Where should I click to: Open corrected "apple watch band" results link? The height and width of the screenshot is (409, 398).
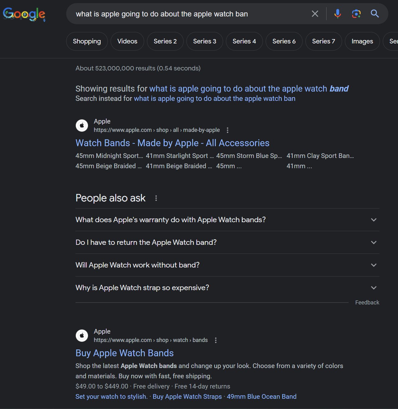[249, 89]
